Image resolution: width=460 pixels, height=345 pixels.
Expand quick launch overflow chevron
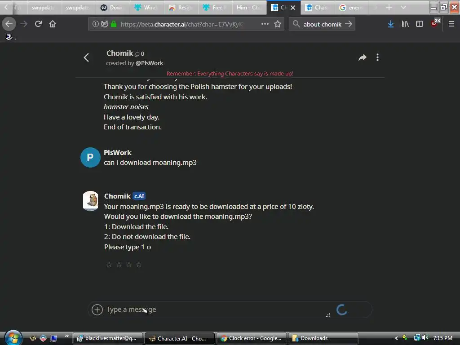point(67,336)
